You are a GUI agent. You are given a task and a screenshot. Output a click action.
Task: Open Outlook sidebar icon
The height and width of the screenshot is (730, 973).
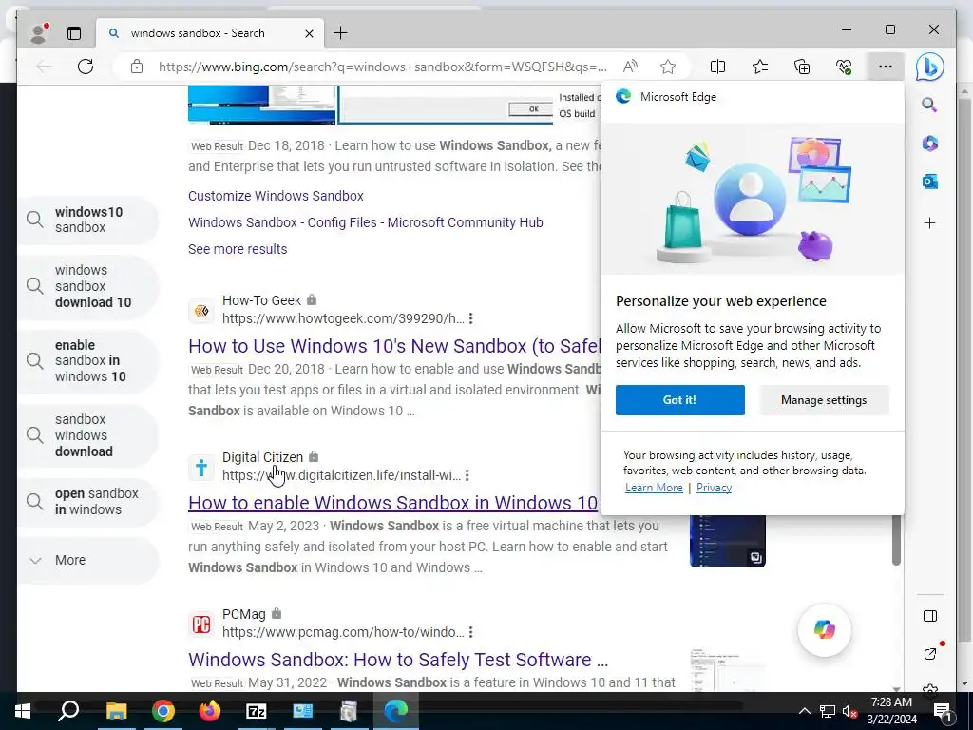click(929, 182)
